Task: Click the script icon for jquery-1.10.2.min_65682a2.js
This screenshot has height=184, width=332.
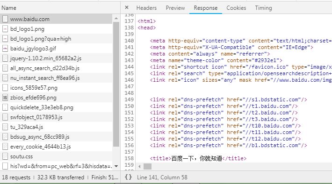Action: click(x=5, y=58)
